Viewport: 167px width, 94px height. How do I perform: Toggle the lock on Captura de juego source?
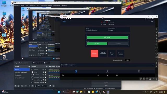pyautogui.click(x=46, y=80)
